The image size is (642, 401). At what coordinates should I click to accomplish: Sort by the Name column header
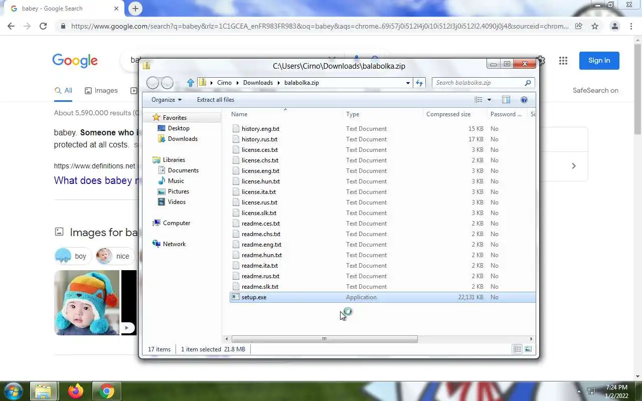click(x=286, y=114)
